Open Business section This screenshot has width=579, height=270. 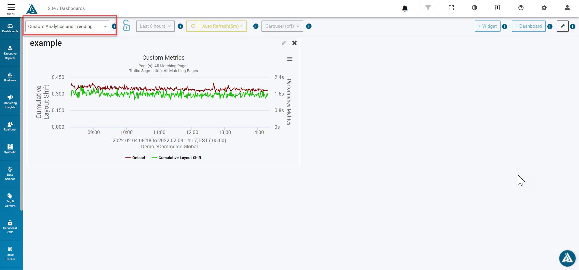(10, 77)
